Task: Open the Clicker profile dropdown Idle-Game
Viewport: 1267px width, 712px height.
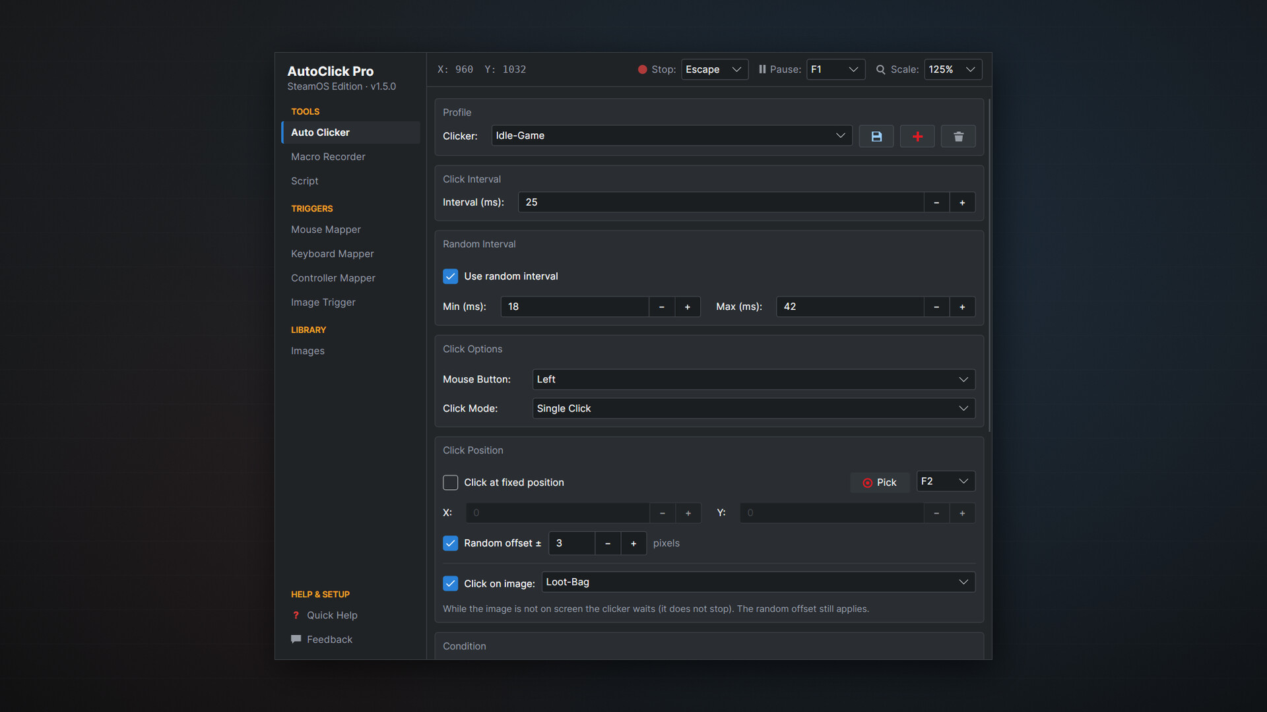Action: tap(671, 136)
